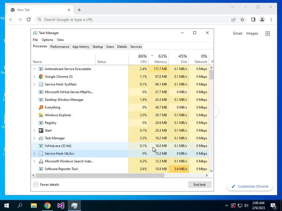Click the Antimalware Service Executable process icon
Screen dimensions: 282x211
click(41, 69)
